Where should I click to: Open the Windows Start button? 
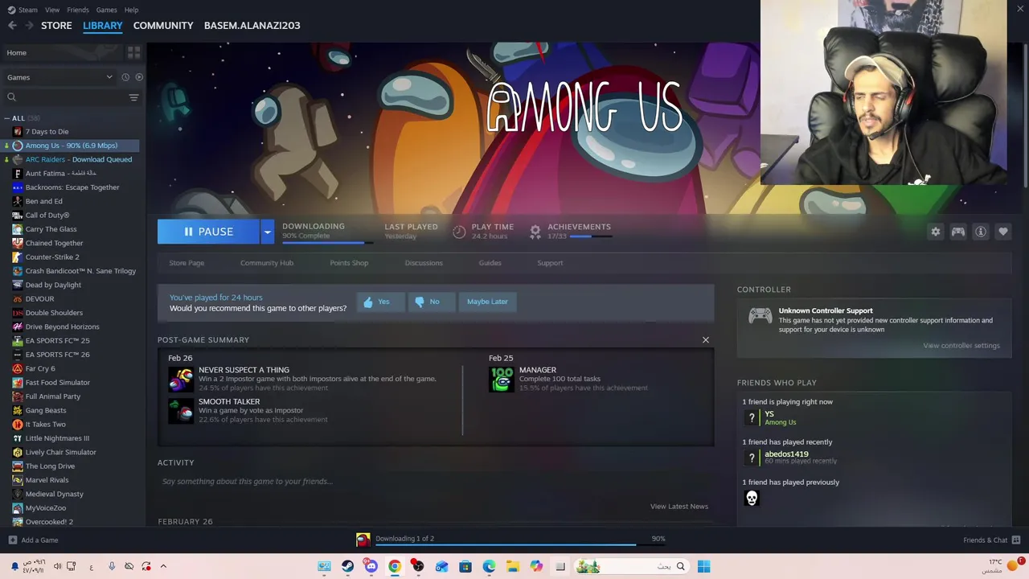pos(703,566)
